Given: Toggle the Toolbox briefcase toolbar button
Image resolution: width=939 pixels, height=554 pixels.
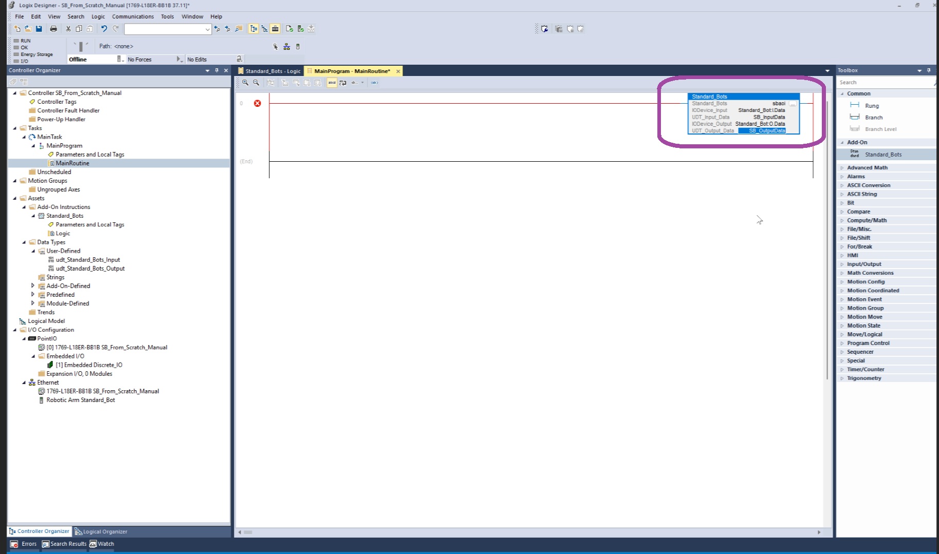Looking at the screenshot, I should [275, 29].
